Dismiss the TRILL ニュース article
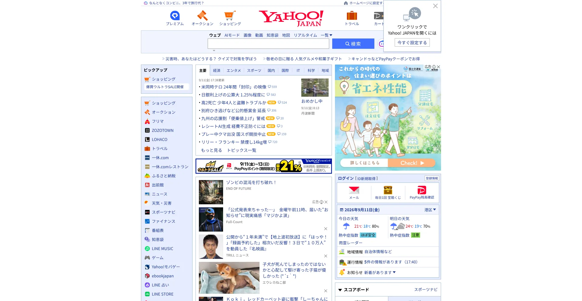The image size is (582, 301). 326,256
